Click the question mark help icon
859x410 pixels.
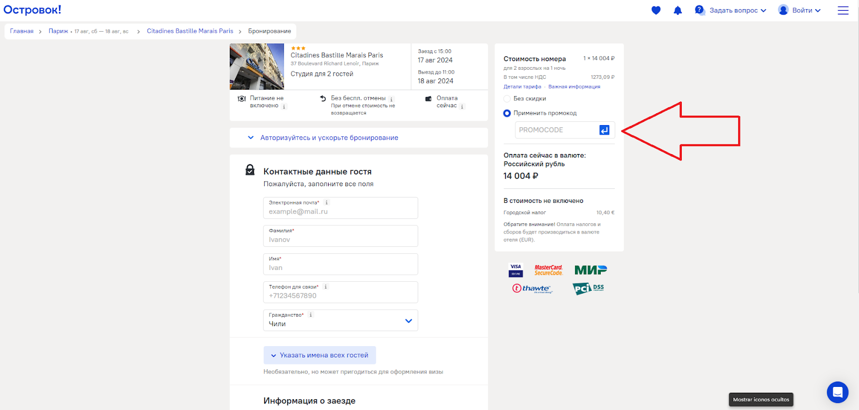tap(699, 10)
